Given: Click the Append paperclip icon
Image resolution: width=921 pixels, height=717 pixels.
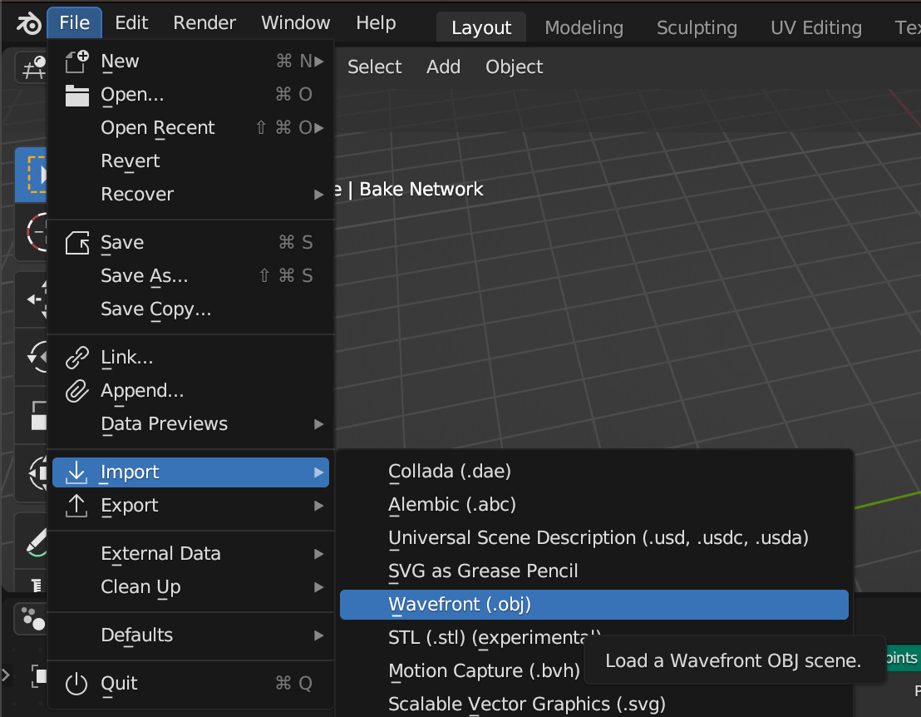Looking at the screenshot, I should 76,391.
